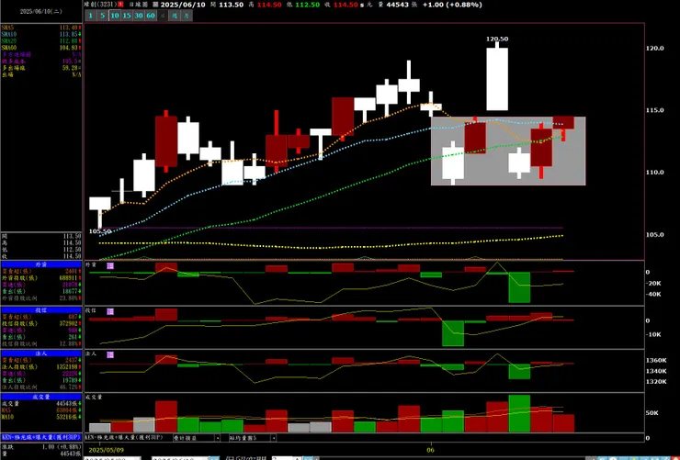The height and width of the screenshot is (460, 680).
Task: Click the tall white candlestick at 120.50
Action: 497,79
